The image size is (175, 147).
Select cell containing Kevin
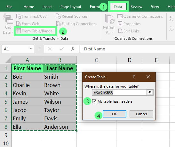[x=27, y=93]
